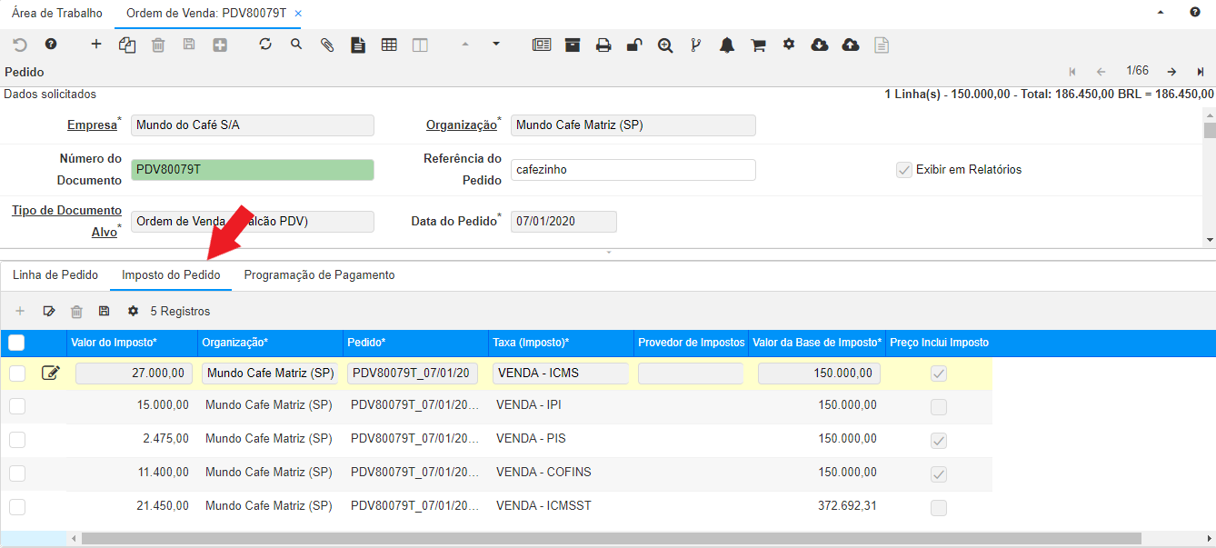1216x548 pixels.
Task: Collapse the header panel via the divider arrow
Action: coord(608,252)
